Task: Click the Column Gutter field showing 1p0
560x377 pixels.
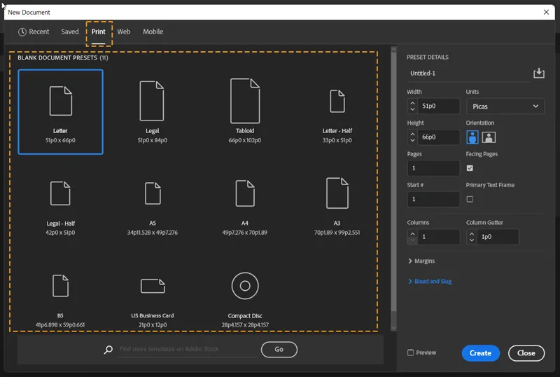Action: tap(498, 237)
